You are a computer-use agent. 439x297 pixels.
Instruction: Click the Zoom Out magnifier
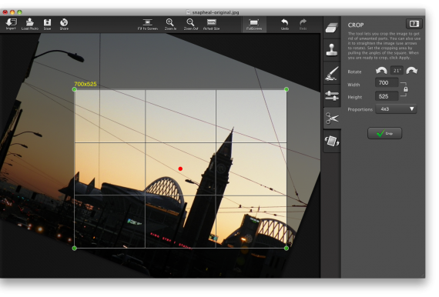191,24
